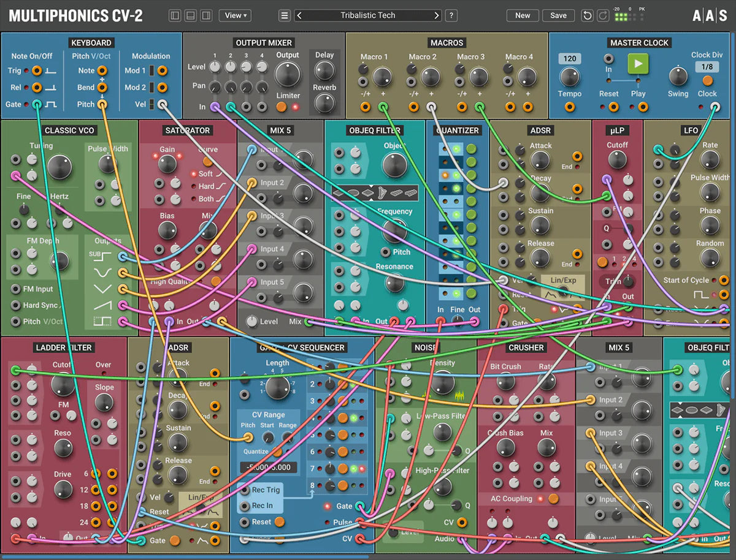Click the Save button in the toolbar
Viewport: 736px width, 560px height.
(558, 15)
